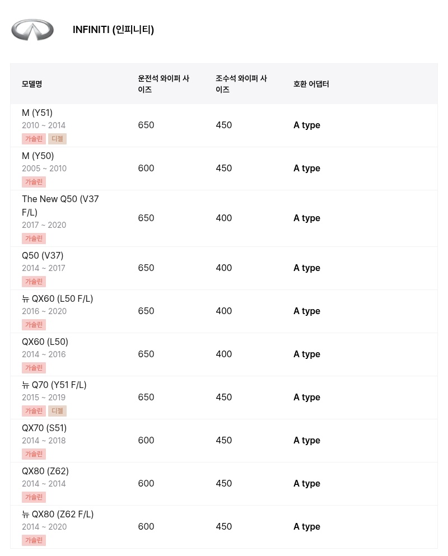
Task: Select The New Q50 (V37 F/L) model name
Action: pyautogui.click(x=60, y=205)
